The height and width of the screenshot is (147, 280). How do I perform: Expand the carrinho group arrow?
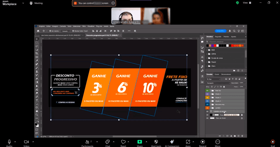tap(210, 108)
